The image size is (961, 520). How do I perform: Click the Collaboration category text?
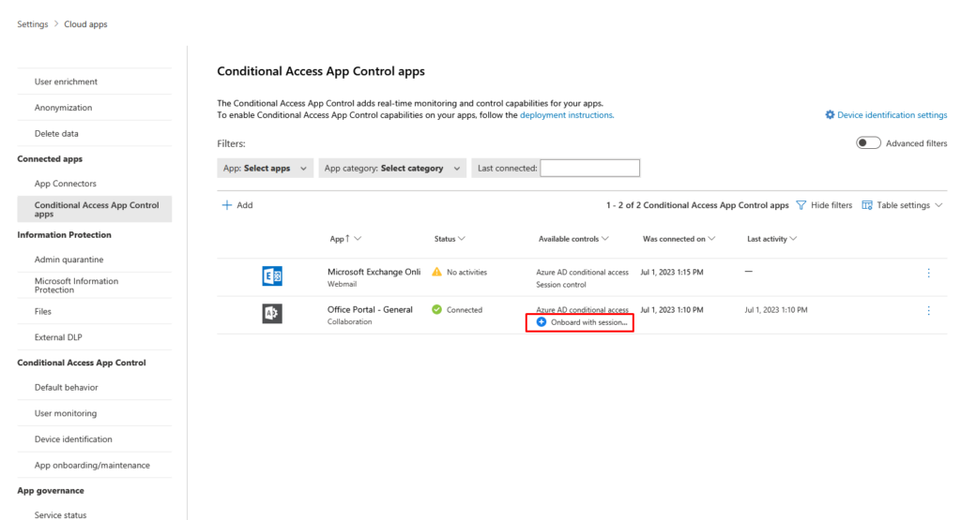(349, 321)
